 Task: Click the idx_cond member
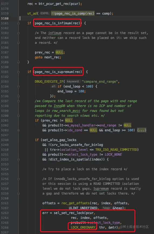75,130
